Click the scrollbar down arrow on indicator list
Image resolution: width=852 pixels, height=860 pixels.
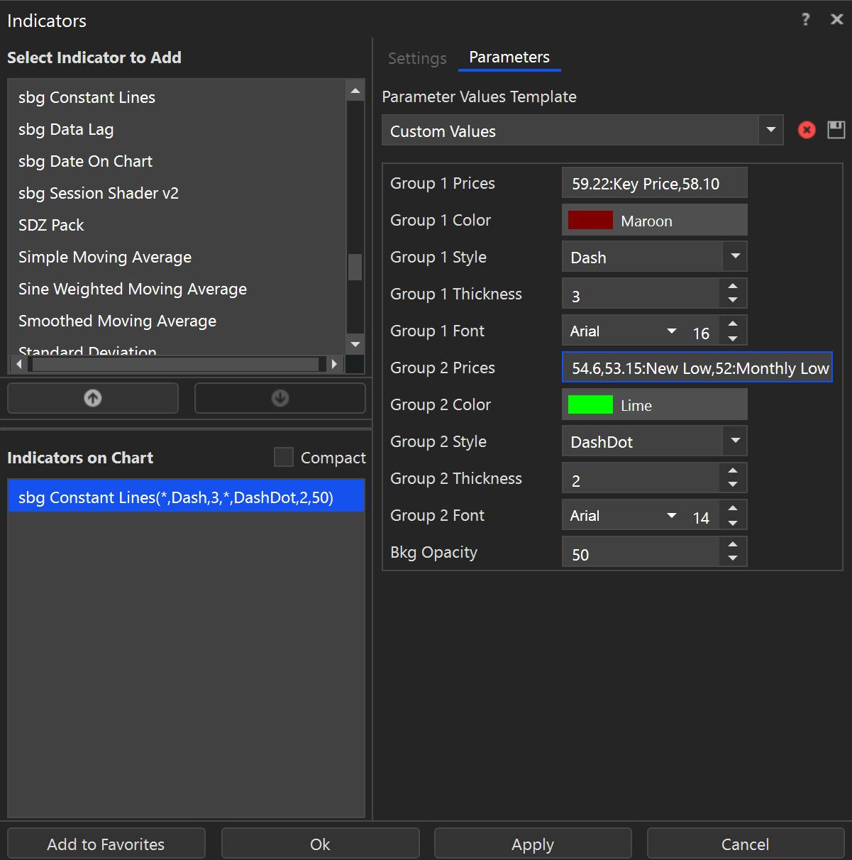click(355, 344)
